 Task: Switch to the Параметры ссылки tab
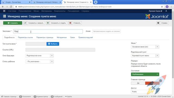coord(25,38)
